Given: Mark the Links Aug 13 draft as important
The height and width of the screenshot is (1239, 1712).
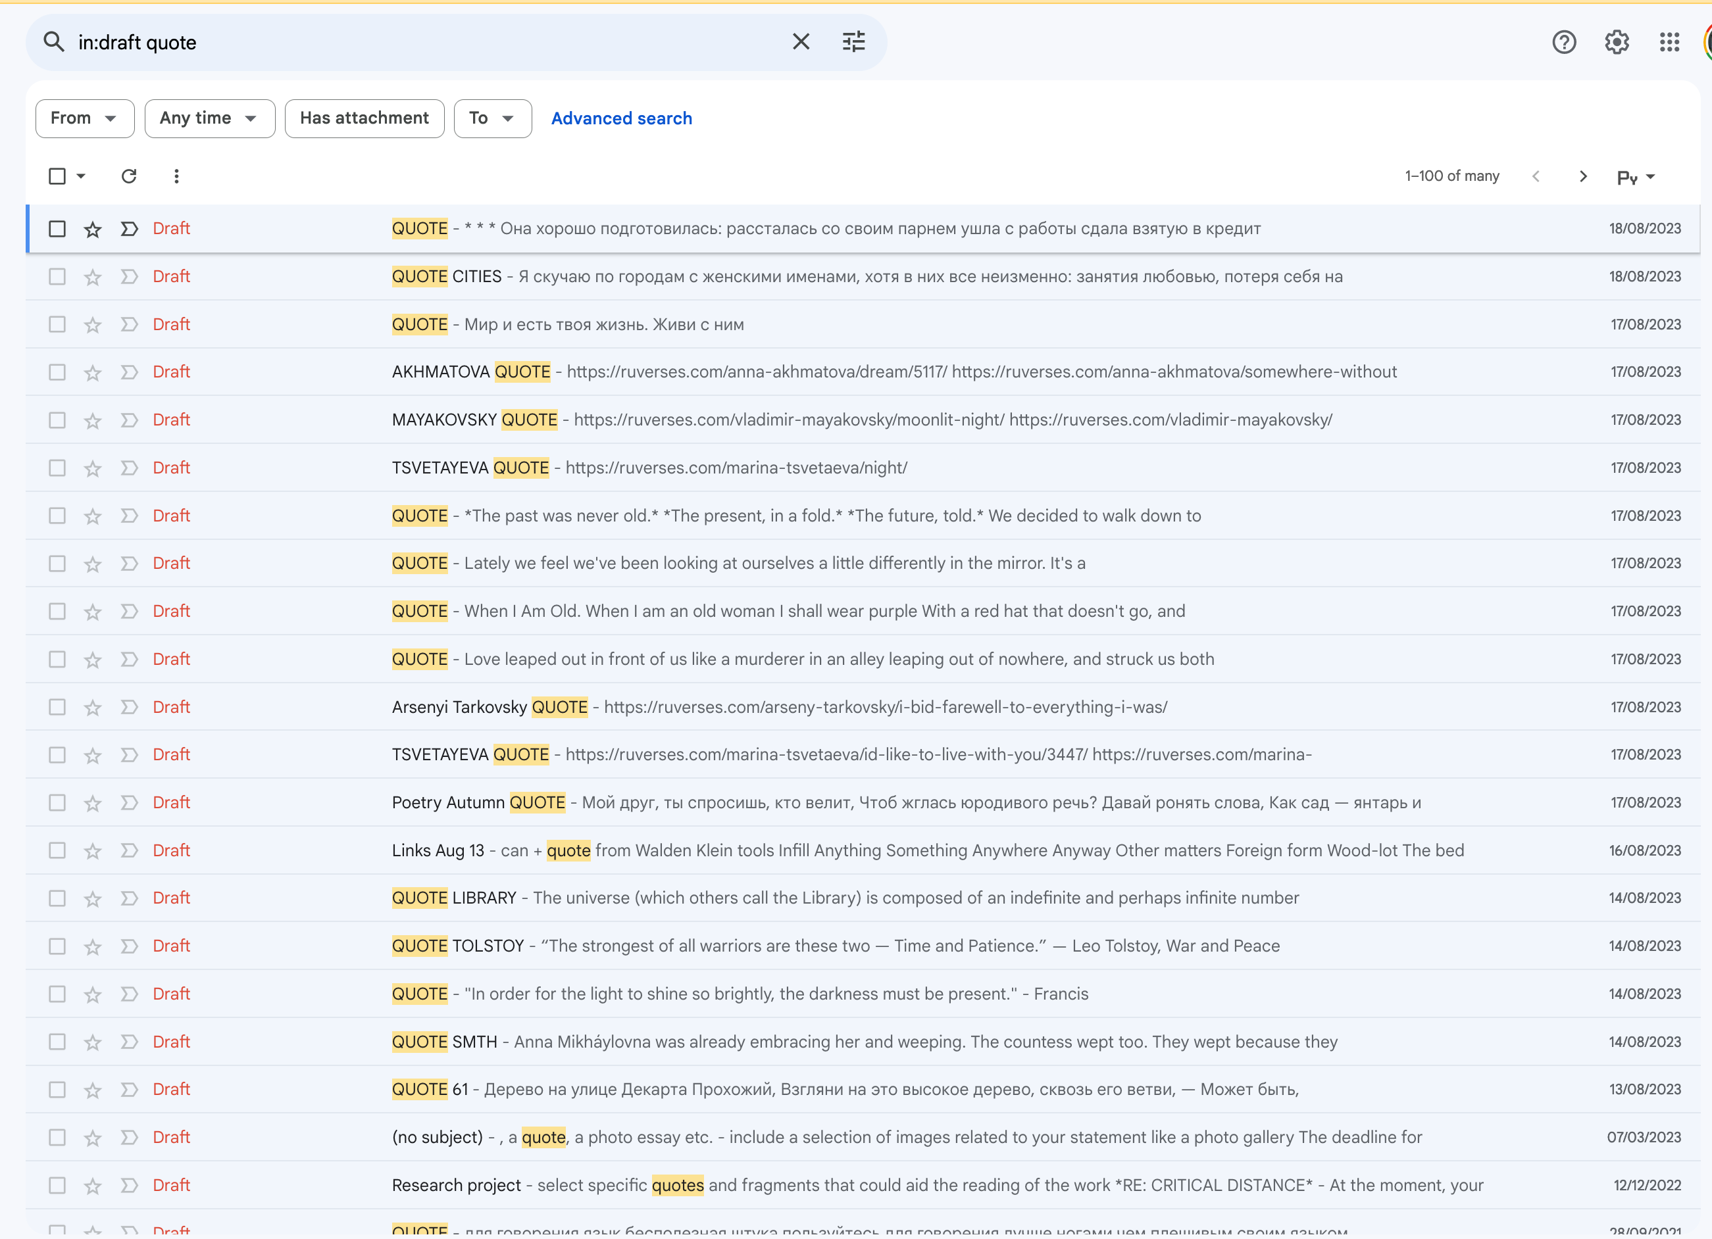Looking at the screenshot, I should [129, 850].
